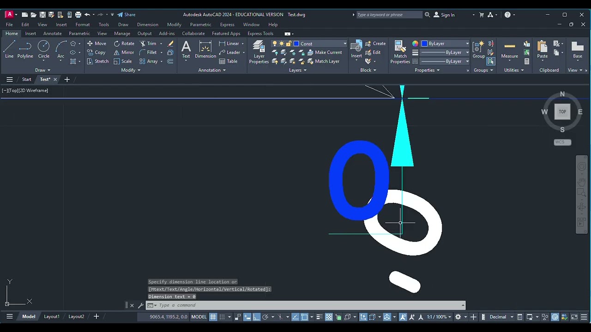Viewport: 591px width, 332px height.
Task: Toggle snap mode in status bar
Action: point(222,317)
